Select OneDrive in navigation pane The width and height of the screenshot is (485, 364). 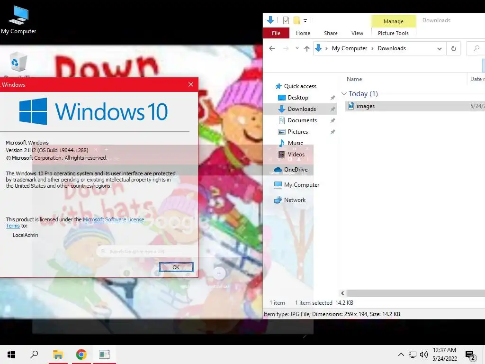click(296, 170)
